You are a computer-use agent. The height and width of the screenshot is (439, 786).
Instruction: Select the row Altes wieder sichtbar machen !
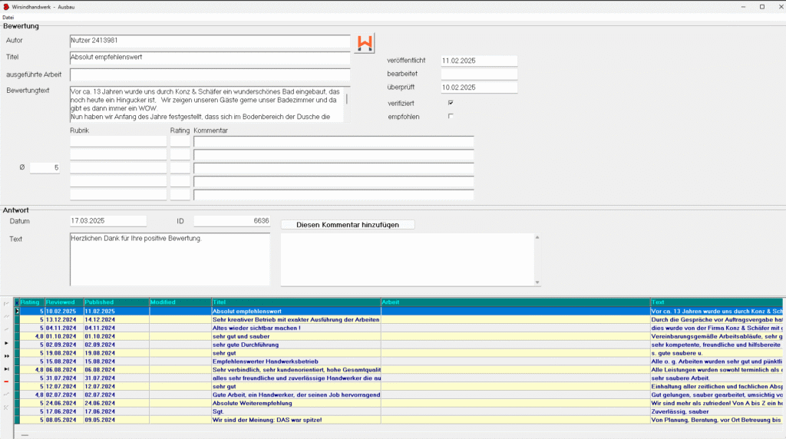pyautogui.click(x=398, y=328)
